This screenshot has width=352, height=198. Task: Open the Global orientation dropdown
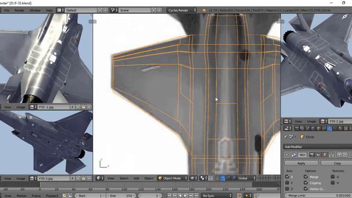246,178
